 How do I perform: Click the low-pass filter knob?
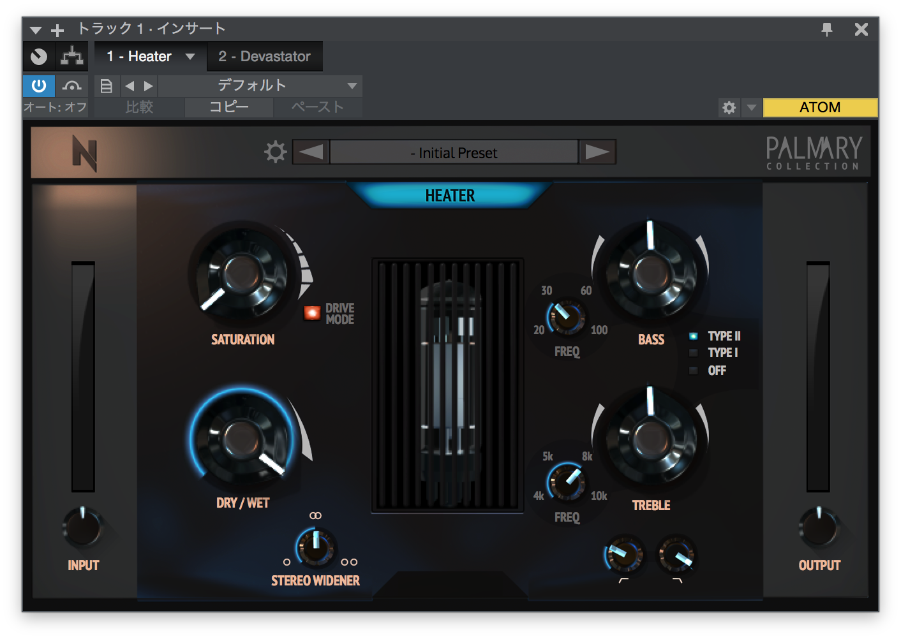(677, 554)
